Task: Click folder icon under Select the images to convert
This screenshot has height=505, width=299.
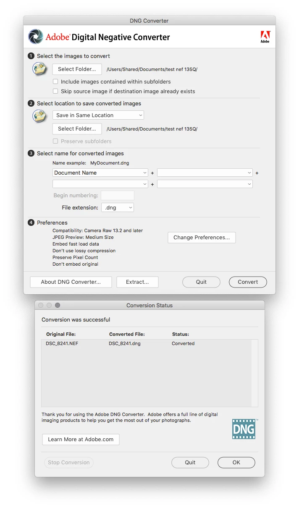Action: (39, 69)
